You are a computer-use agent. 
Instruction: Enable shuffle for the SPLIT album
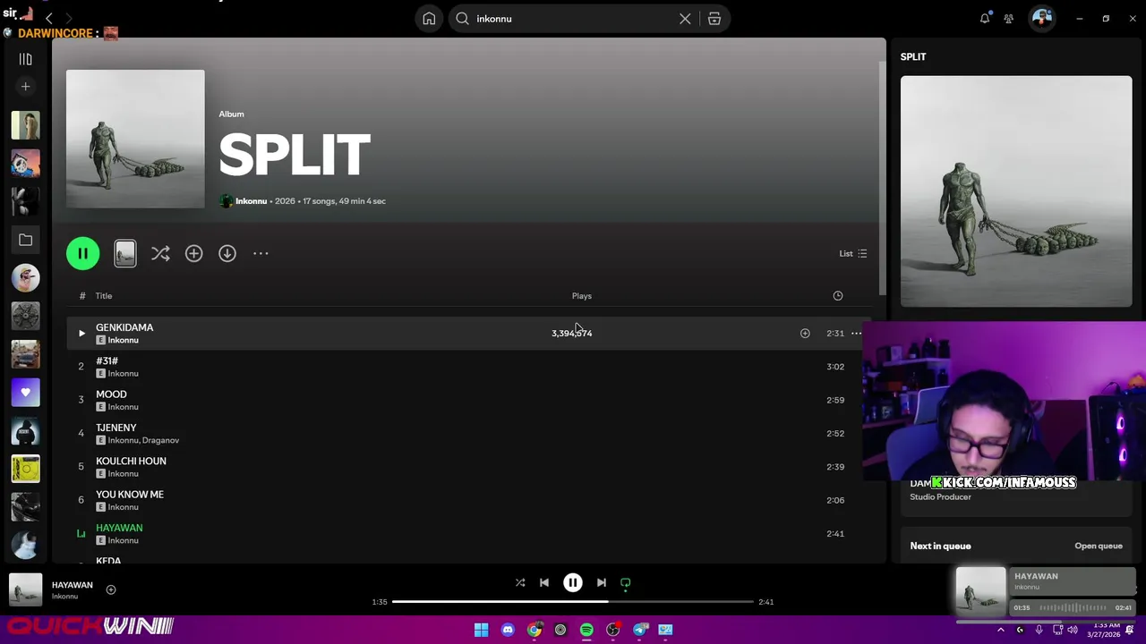[160, 253]
